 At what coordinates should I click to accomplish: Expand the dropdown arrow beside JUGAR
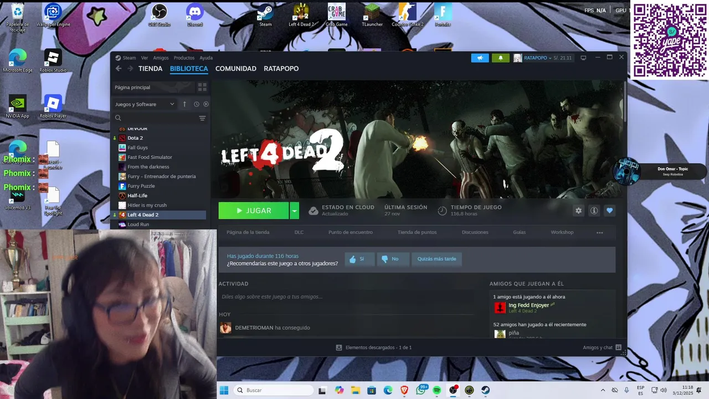click(x=295, y=211)
